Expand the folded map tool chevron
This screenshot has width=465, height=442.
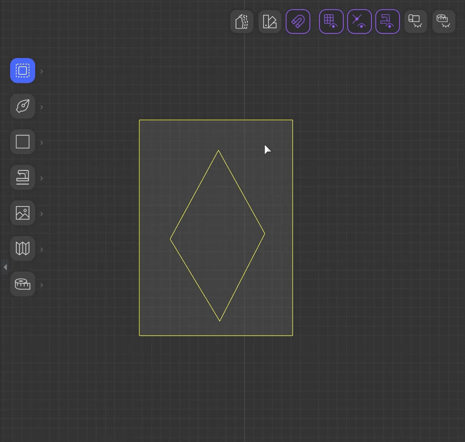coord(42,249)
